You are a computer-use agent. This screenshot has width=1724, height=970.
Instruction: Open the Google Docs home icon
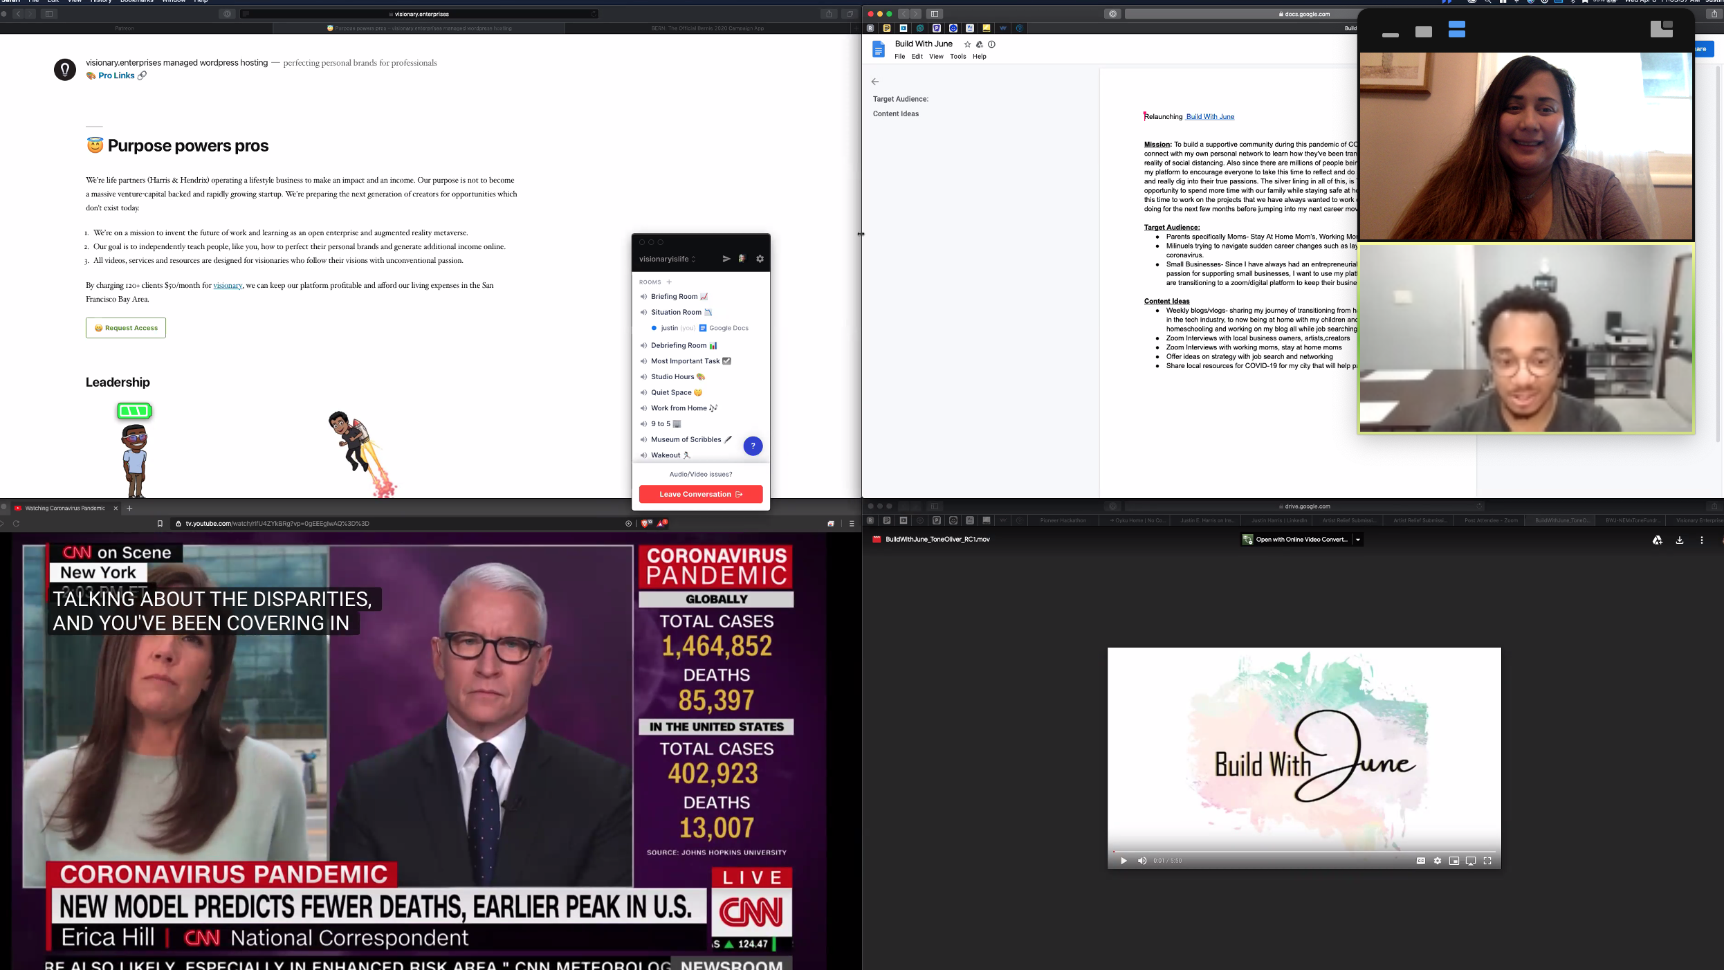coord(879,49)
